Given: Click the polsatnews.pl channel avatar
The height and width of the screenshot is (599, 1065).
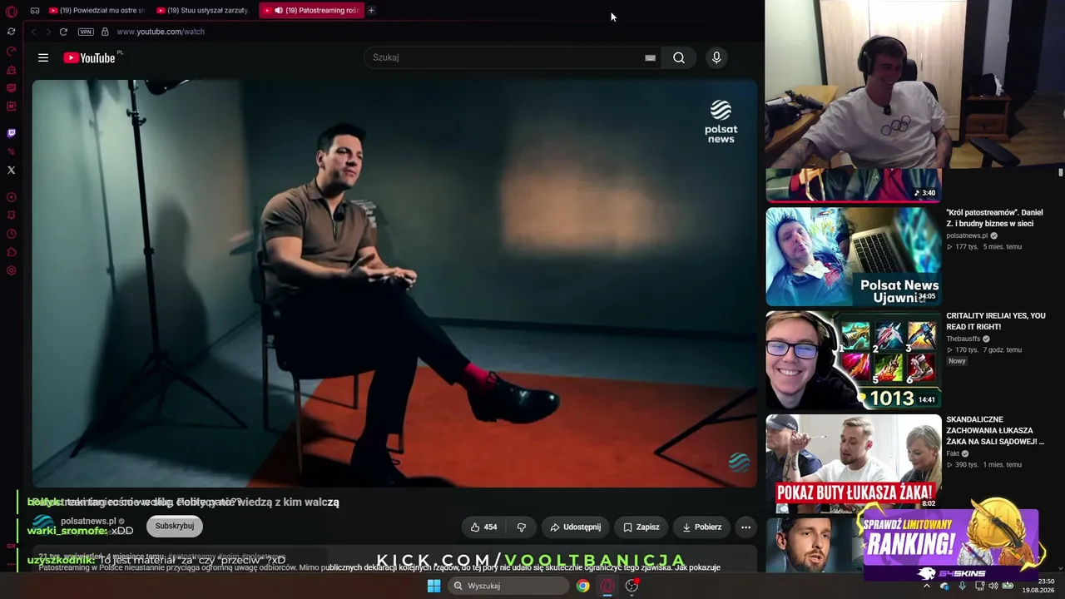Looking at the screenshot, I should [x=43, y=525].
